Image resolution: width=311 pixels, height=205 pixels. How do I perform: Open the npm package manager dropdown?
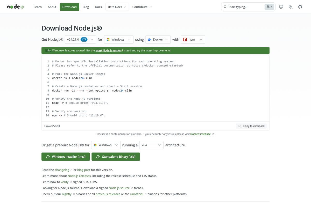[x=193, y=40]
